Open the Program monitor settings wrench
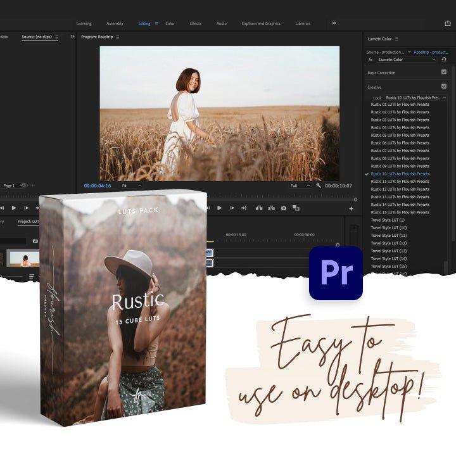The image size is (456, 456). tap(318, 186)
